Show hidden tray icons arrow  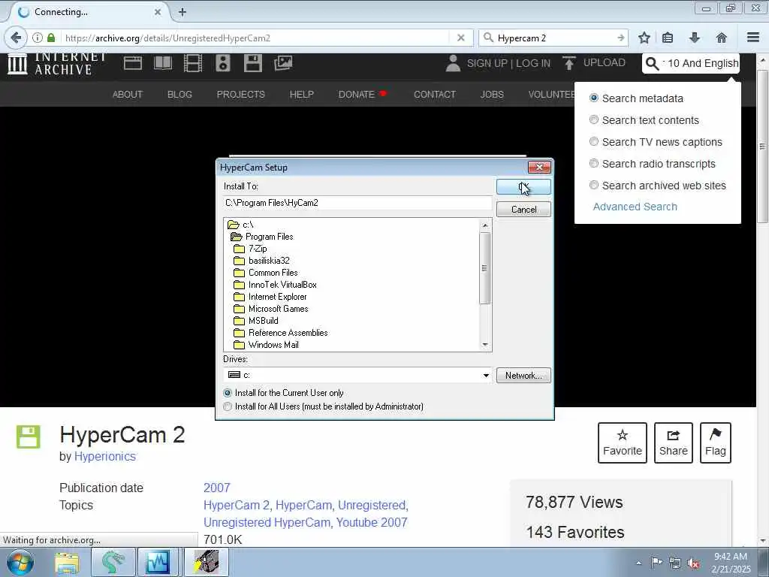click(638, 563)
